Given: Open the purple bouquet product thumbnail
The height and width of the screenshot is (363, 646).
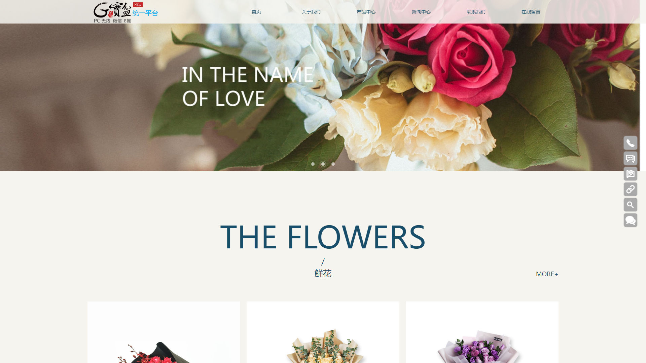Looking at the screenshot, I should pos(482,332).
